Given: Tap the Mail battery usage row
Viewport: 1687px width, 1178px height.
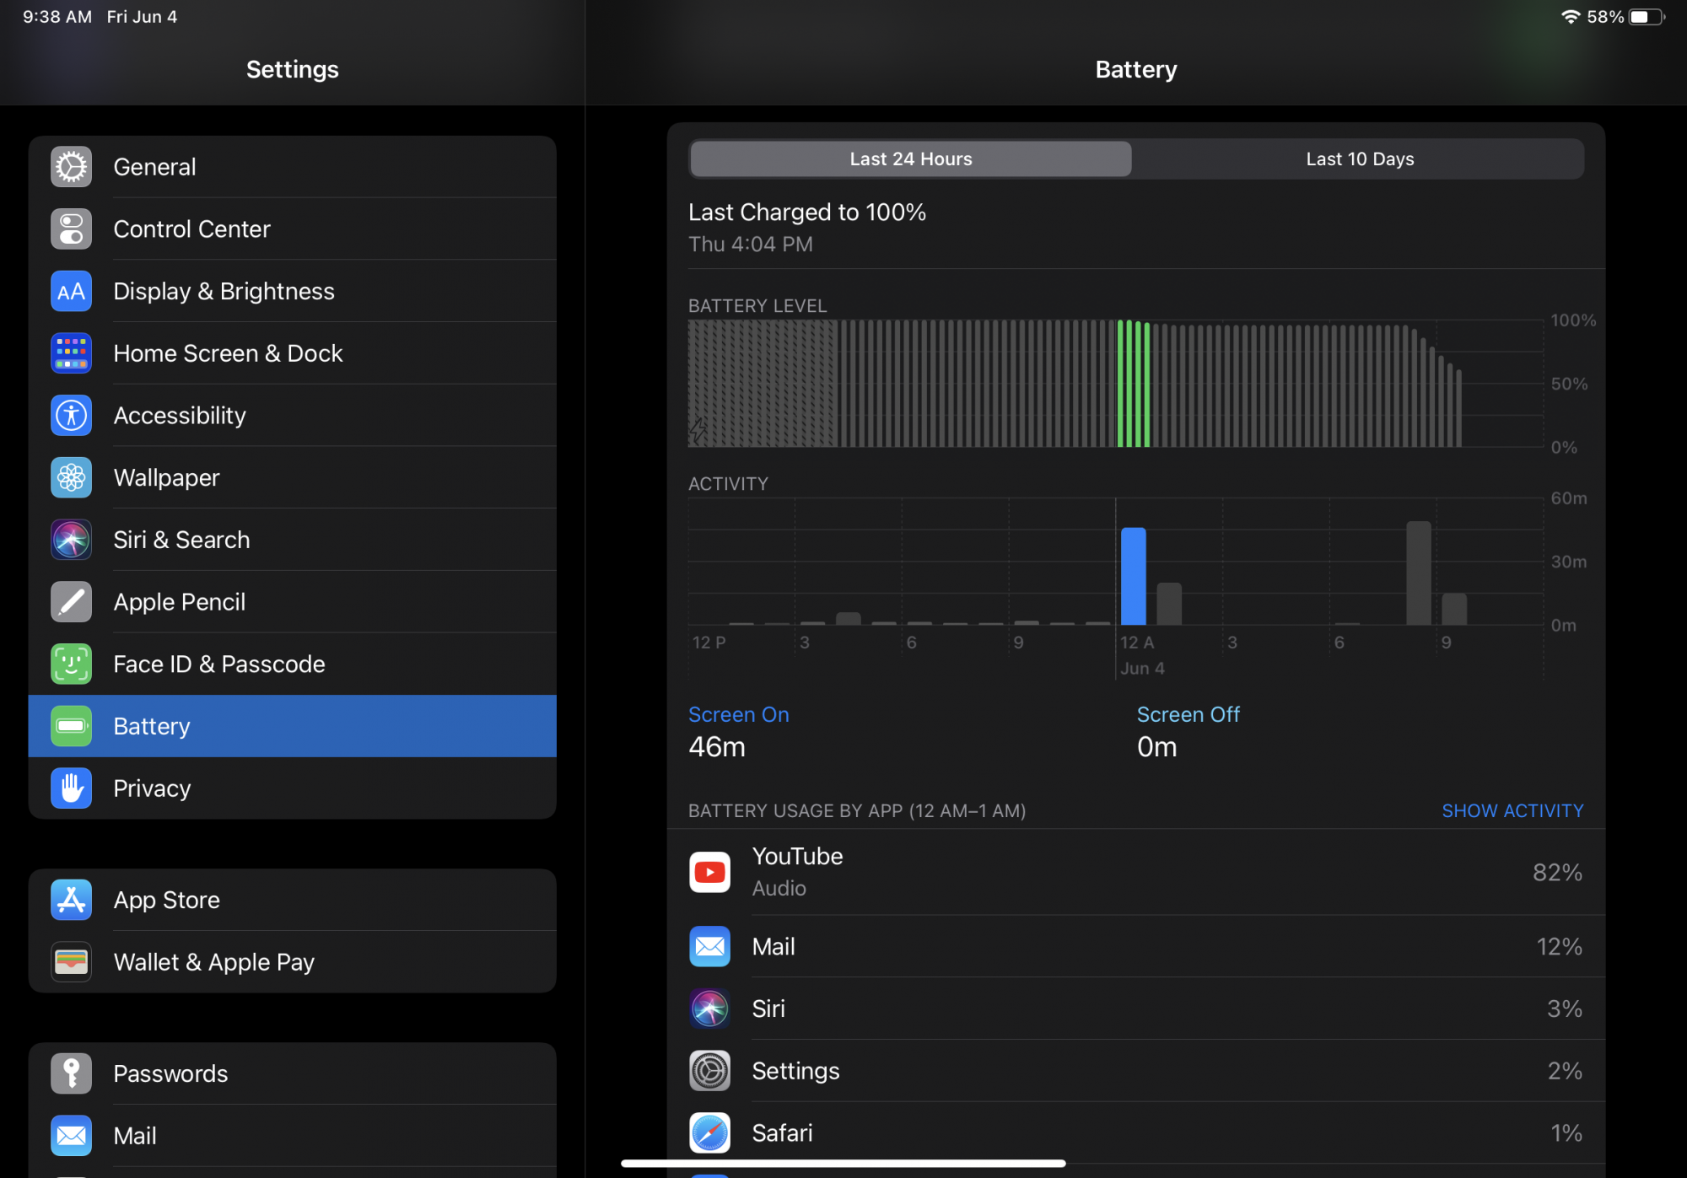Looking at the screenshot, I should point(1135,947).
